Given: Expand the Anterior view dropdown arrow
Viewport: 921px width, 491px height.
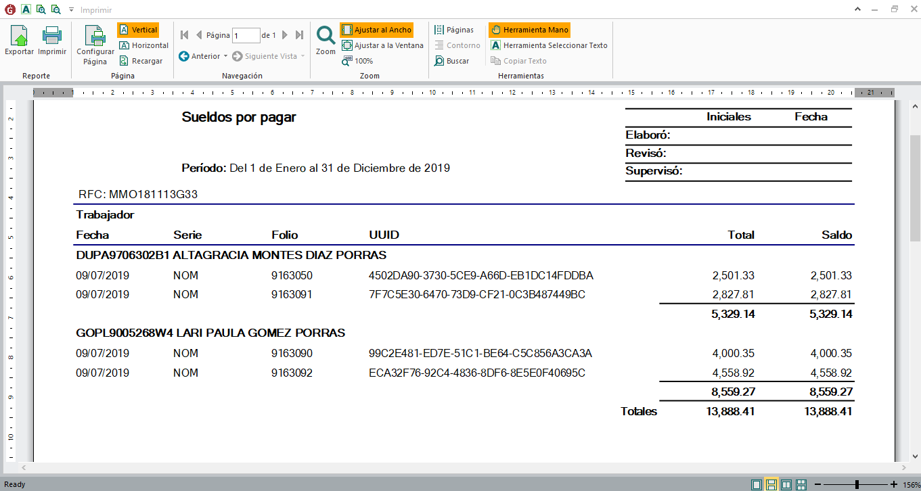Looking at the screenshot, I should [x=225, y=56].
